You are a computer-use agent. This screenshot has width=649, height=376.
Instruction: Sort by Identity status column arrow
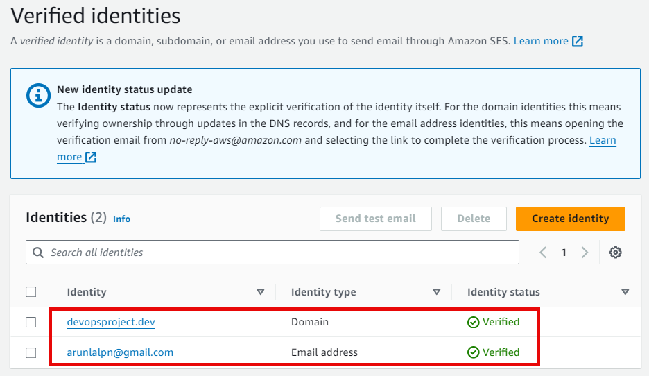point(625,292)
